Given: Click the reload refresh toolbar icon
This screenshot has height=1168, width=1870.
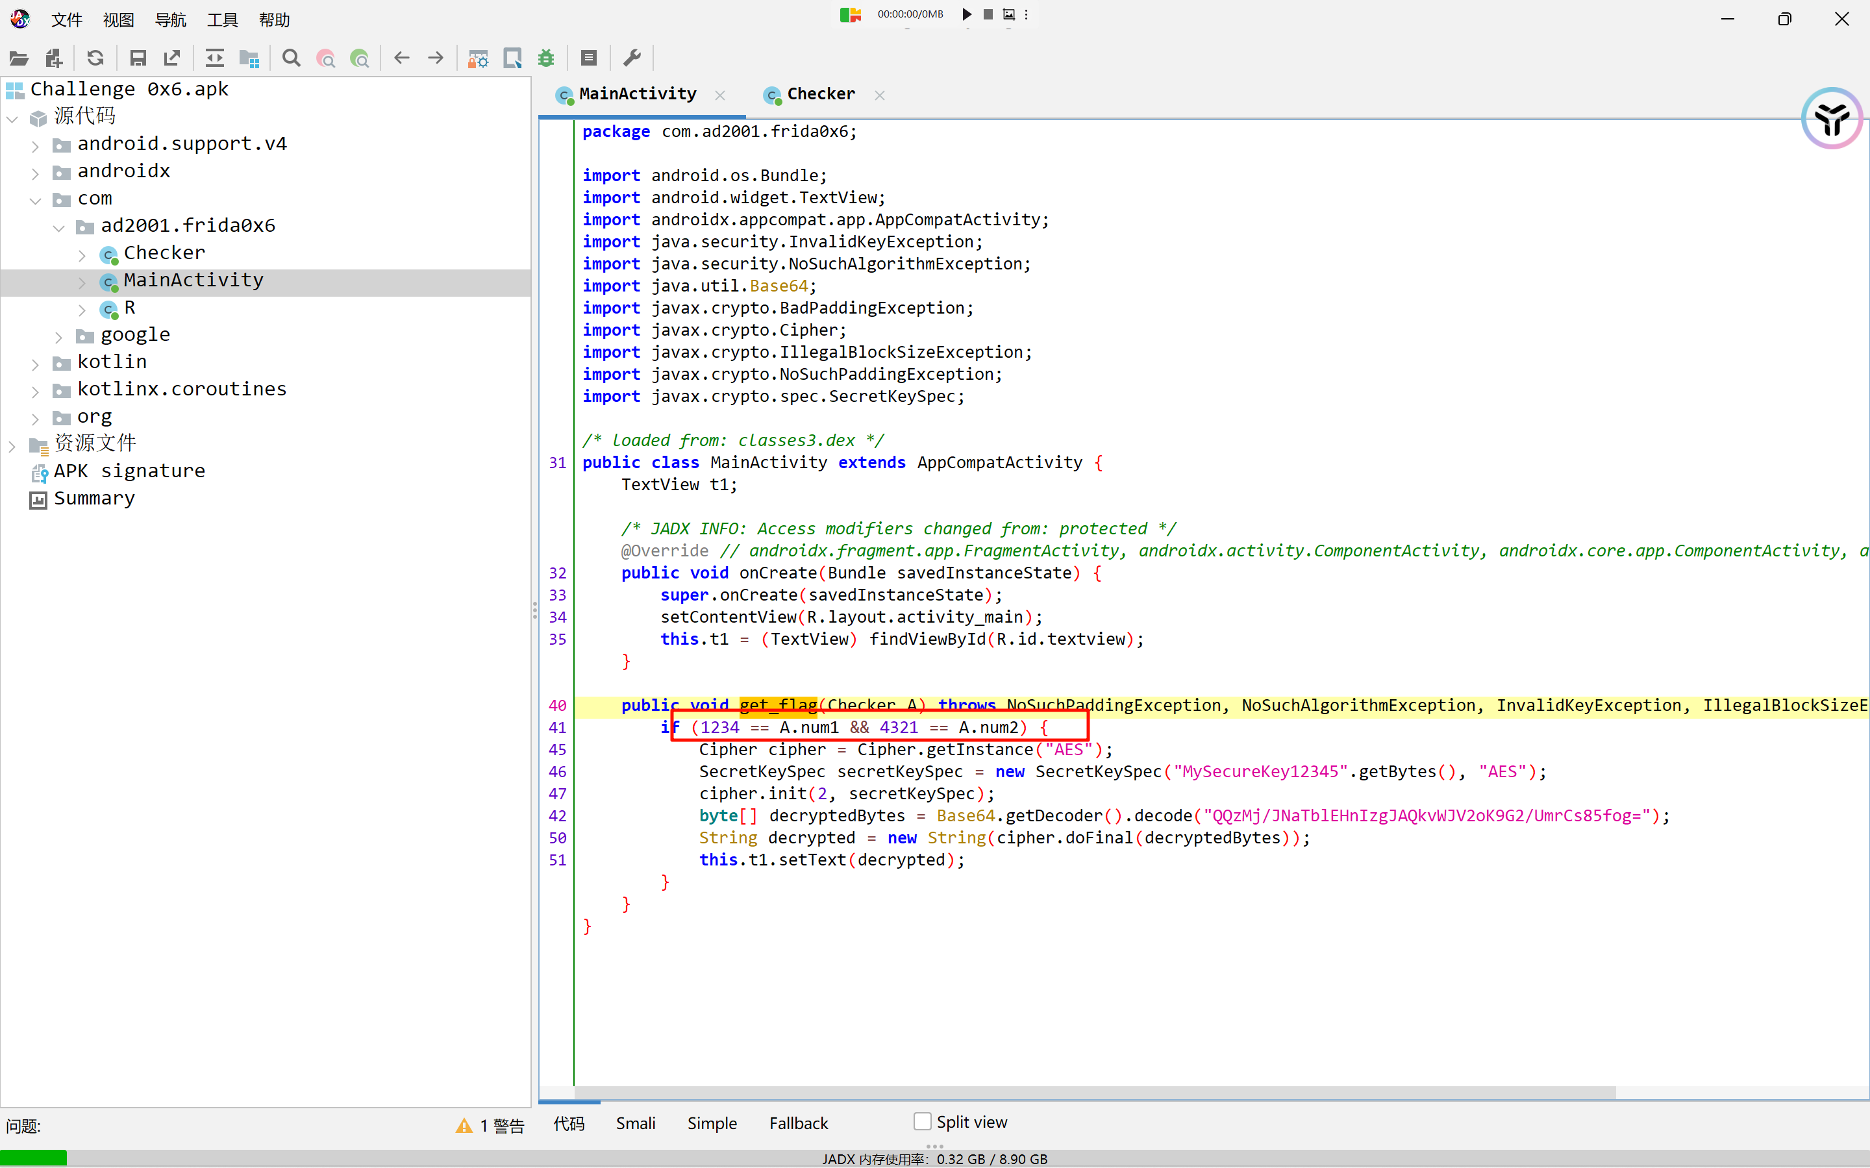Looking at the screenshot, I should click(95, 58).
